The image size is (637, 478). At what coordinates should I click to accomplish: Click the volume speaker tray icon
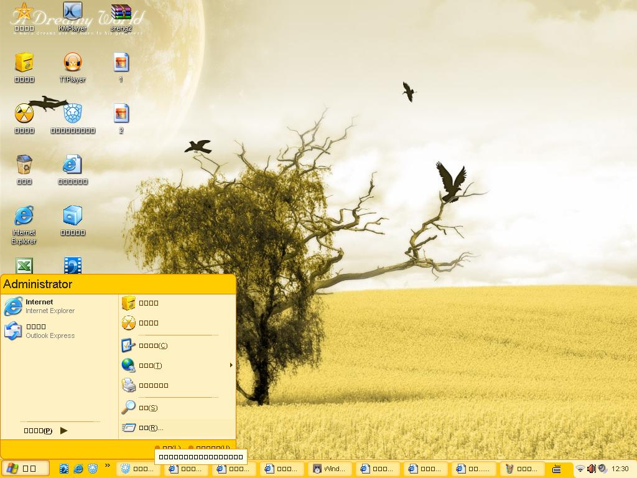coord(591,469)
